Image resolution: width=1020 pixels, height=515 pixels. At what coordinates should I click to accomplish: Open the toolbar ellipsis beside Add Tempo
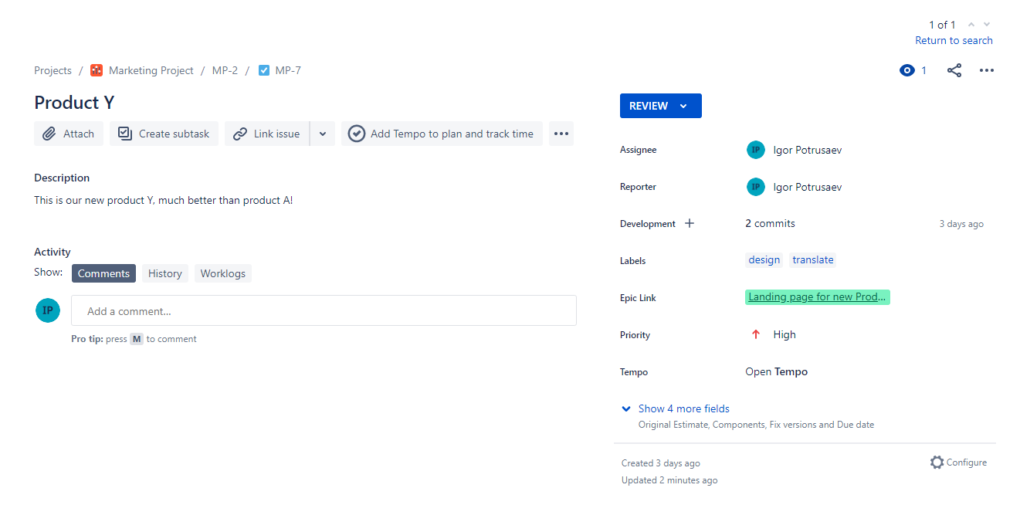pos(561,134)
